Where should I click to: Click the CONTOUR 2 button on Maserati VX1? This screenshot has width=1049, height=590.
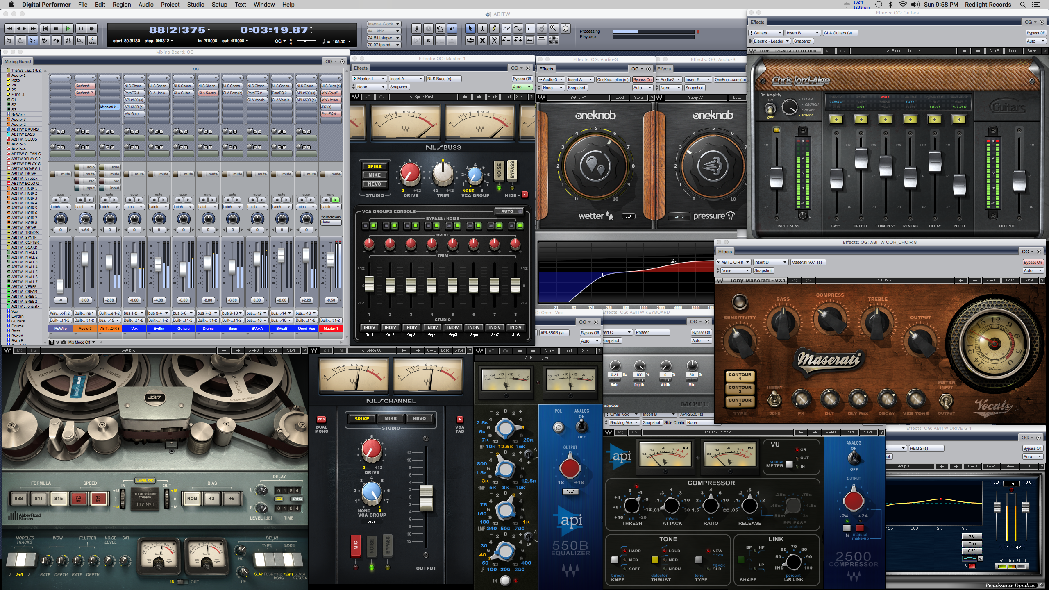coord(740,389)
